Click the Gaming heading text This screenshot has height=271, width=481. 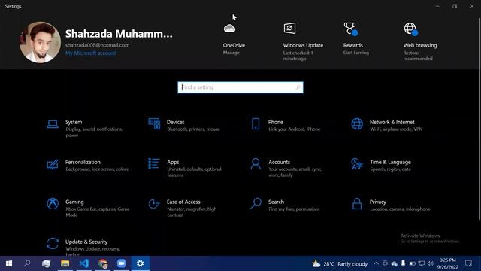tap(74, 202)
